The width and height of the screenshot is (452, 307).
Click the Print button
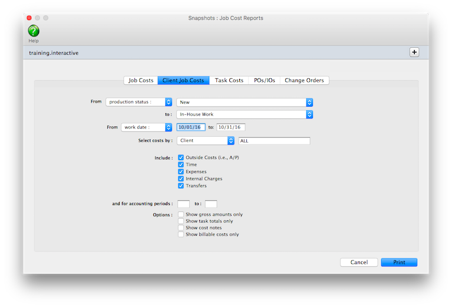tap(399, 262)
